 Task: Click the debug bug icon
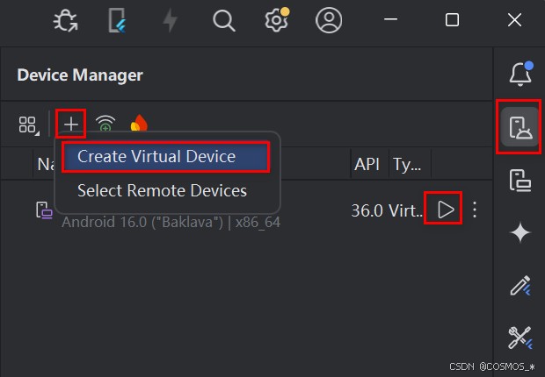[65, 21]
